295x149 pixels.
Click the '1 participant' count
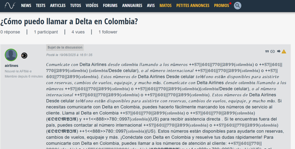tap(46, 32)
